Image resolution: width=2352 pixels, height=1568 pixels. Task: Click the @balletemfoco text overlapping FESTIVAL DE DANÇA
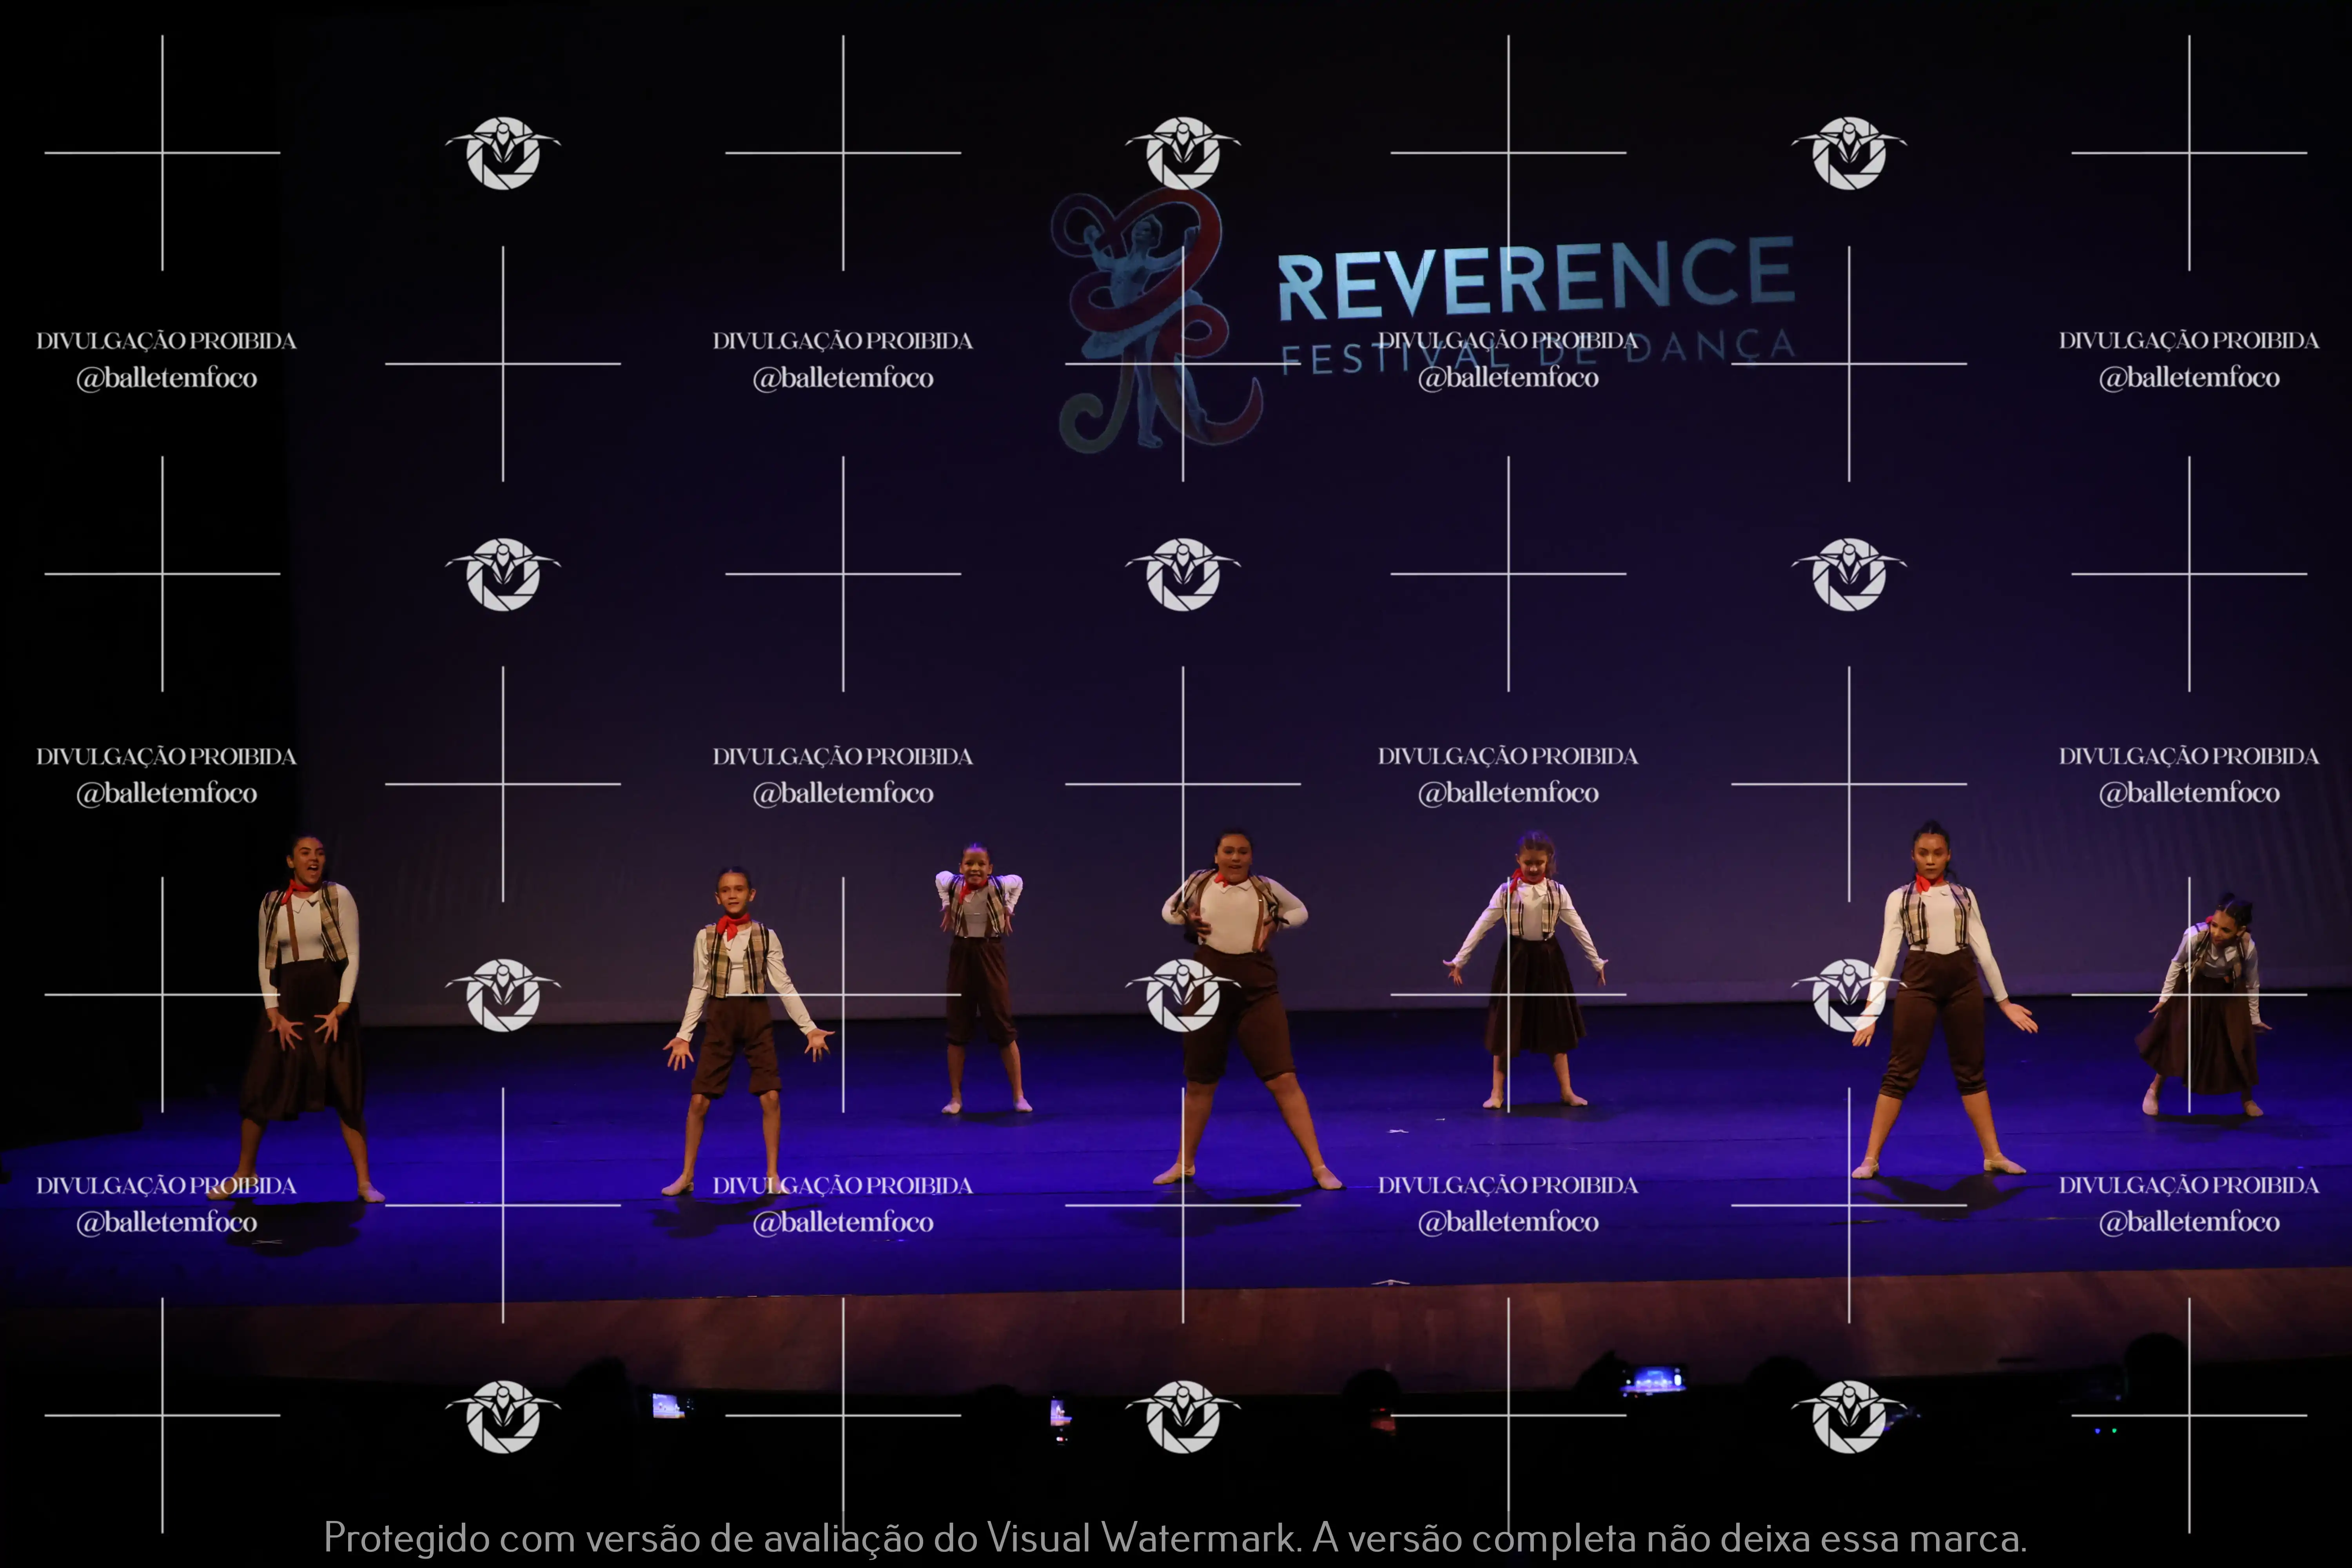tap(1508, 378)
